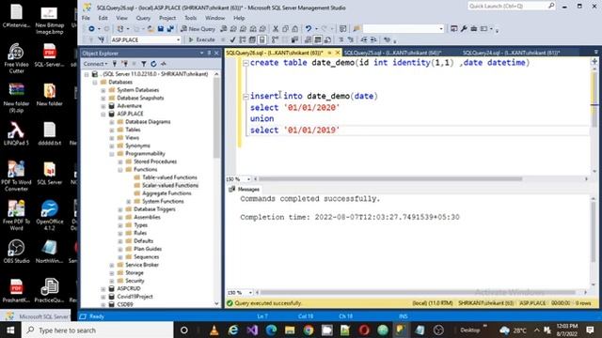Select the Messages results tab
Image resolution: width=602 pixels, height=338 pixels.
[x=245, y=190]
